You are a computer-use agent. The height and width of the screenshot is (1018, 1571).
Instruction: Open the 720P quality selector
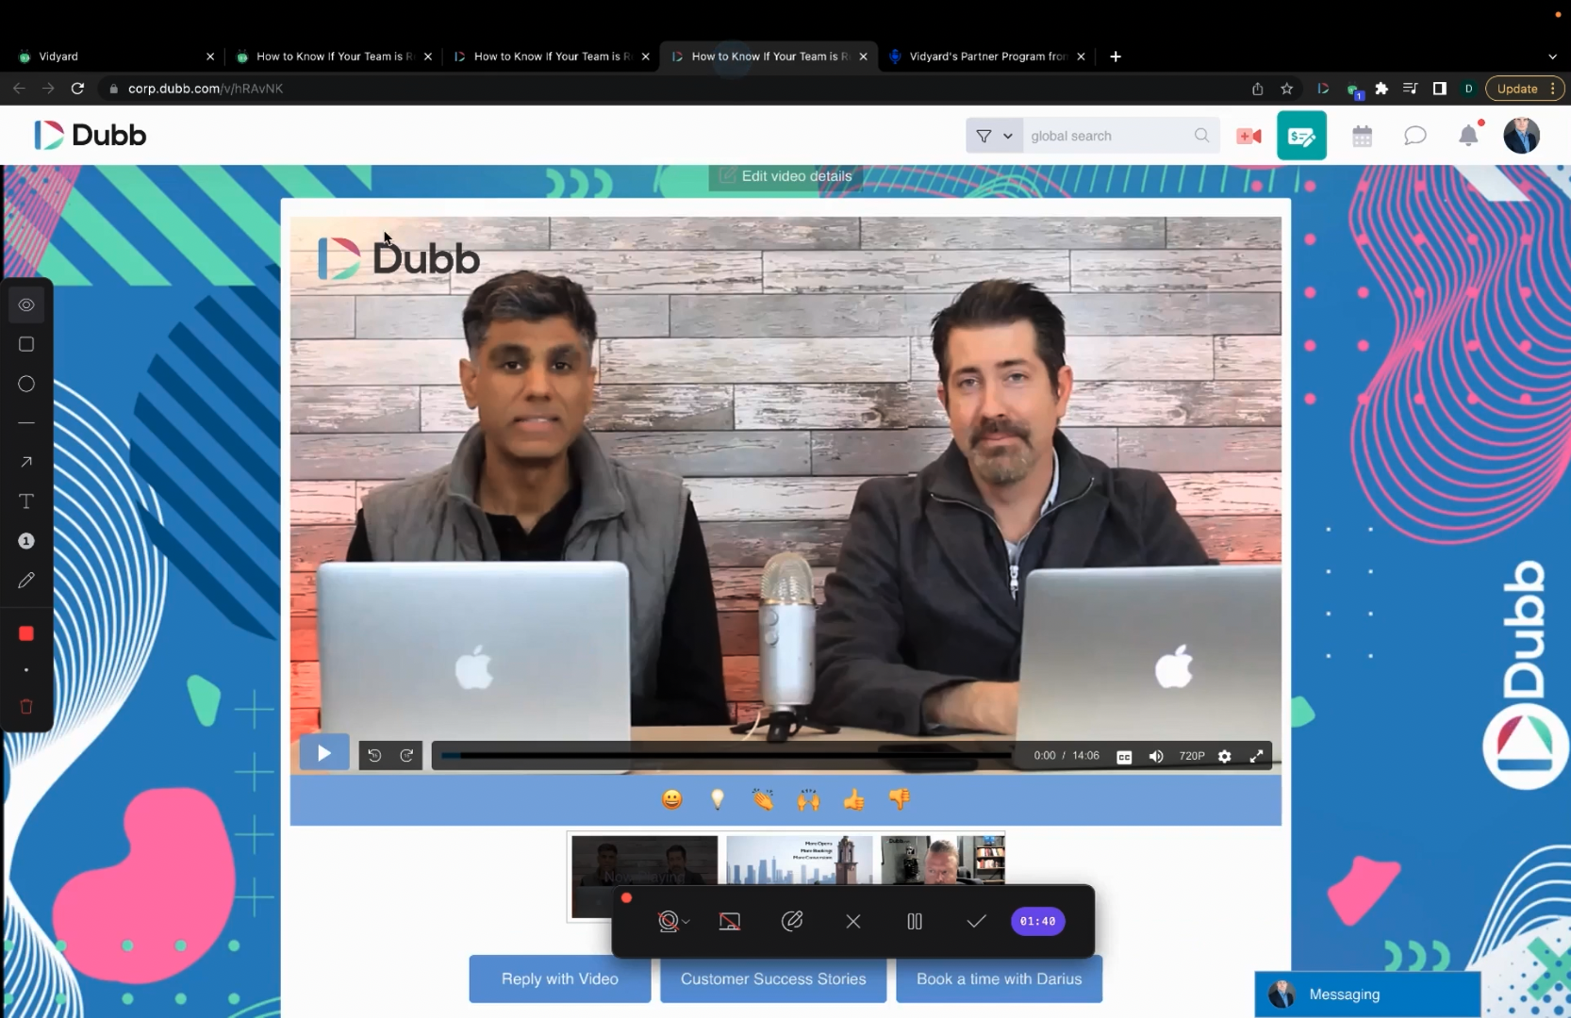pyautogui.click(x=1192, y=756)
